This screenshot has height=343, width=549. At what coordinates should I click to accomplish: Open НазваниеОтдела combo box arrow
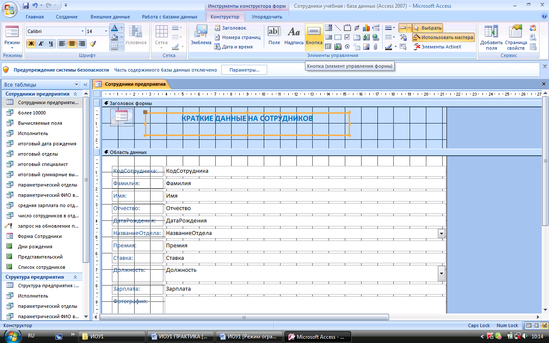441,233
